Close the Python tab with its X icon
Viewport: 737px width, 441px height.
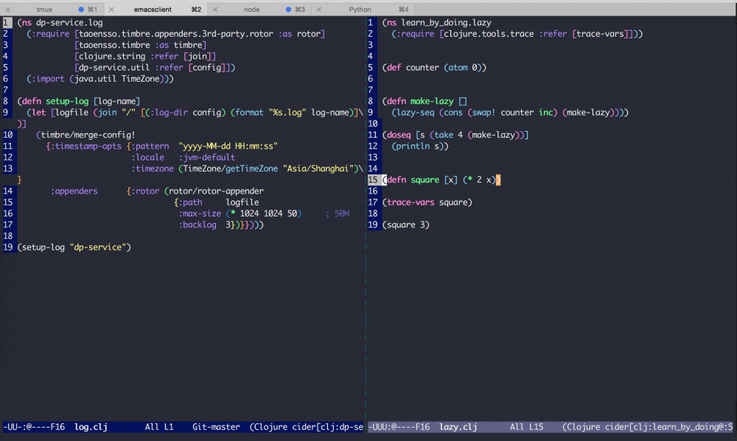tap(318, 8)
